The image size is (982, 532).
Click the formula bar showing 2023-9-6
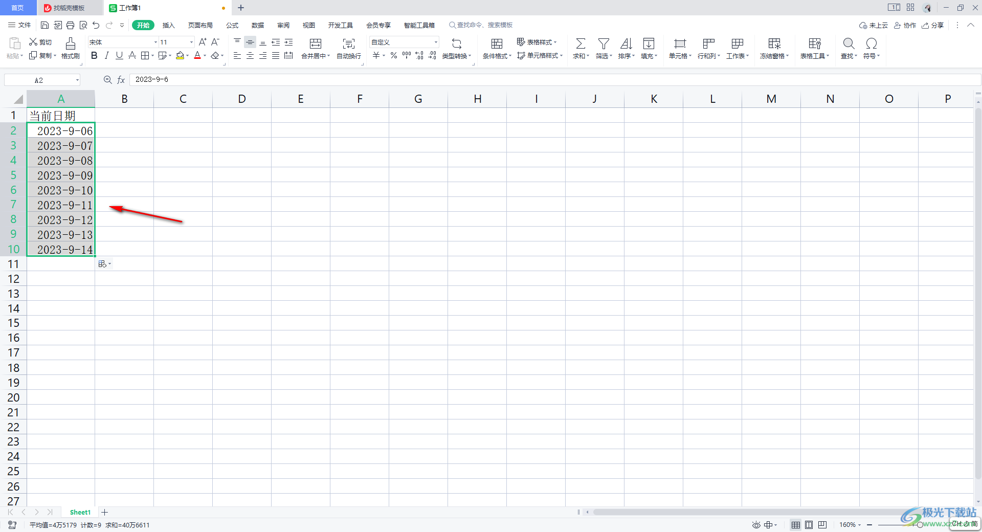click(555, 80)
